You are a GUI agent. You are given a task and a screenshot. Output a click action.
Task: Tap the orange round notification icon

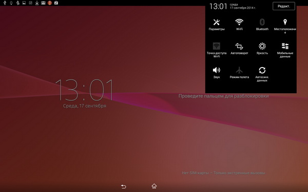point(50,3)
